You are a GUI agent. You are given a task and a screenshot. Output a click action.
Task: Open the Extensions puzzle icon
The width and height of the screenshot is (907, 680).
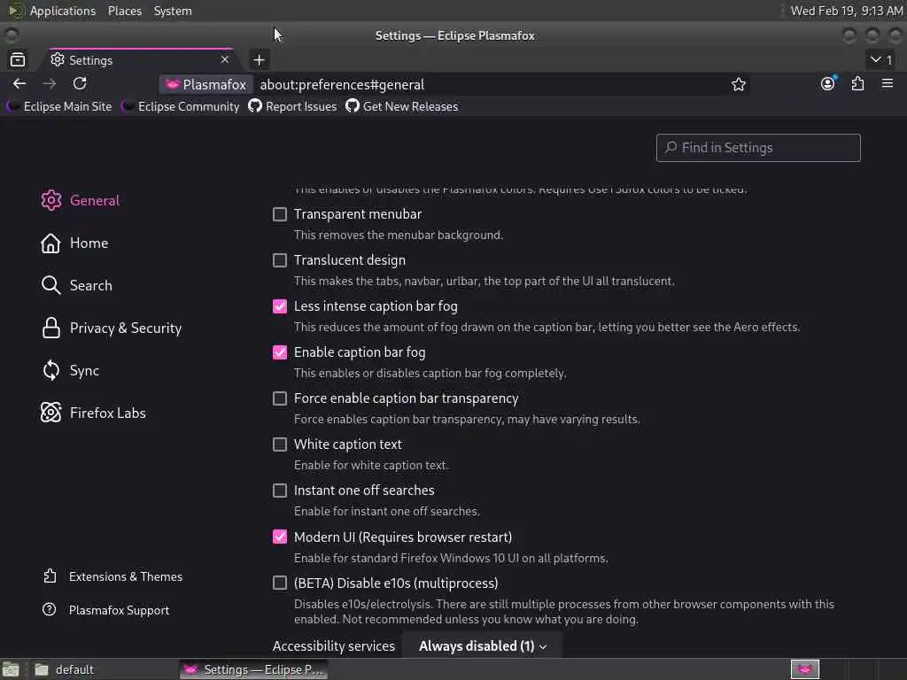pos(857,83)
